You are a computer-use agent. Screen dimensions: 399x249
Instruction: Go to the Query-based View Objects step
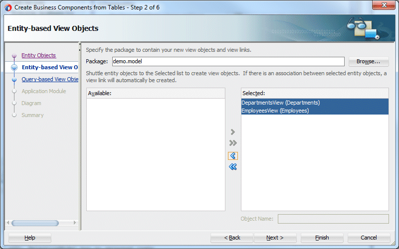(50, 79)
